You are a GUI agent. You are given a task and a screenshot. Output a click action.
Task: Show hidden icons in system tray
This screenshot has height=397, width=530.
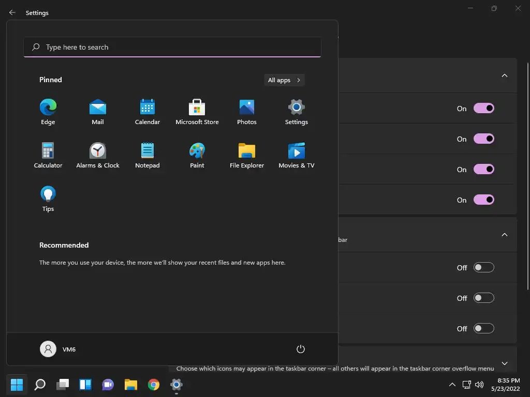click(x=452, y=385)
